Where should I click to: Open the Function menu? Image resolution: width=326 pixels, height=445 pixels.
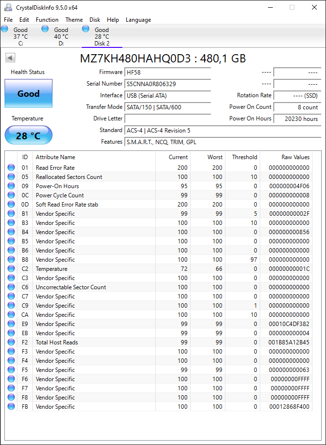click(x=47, y=19)
